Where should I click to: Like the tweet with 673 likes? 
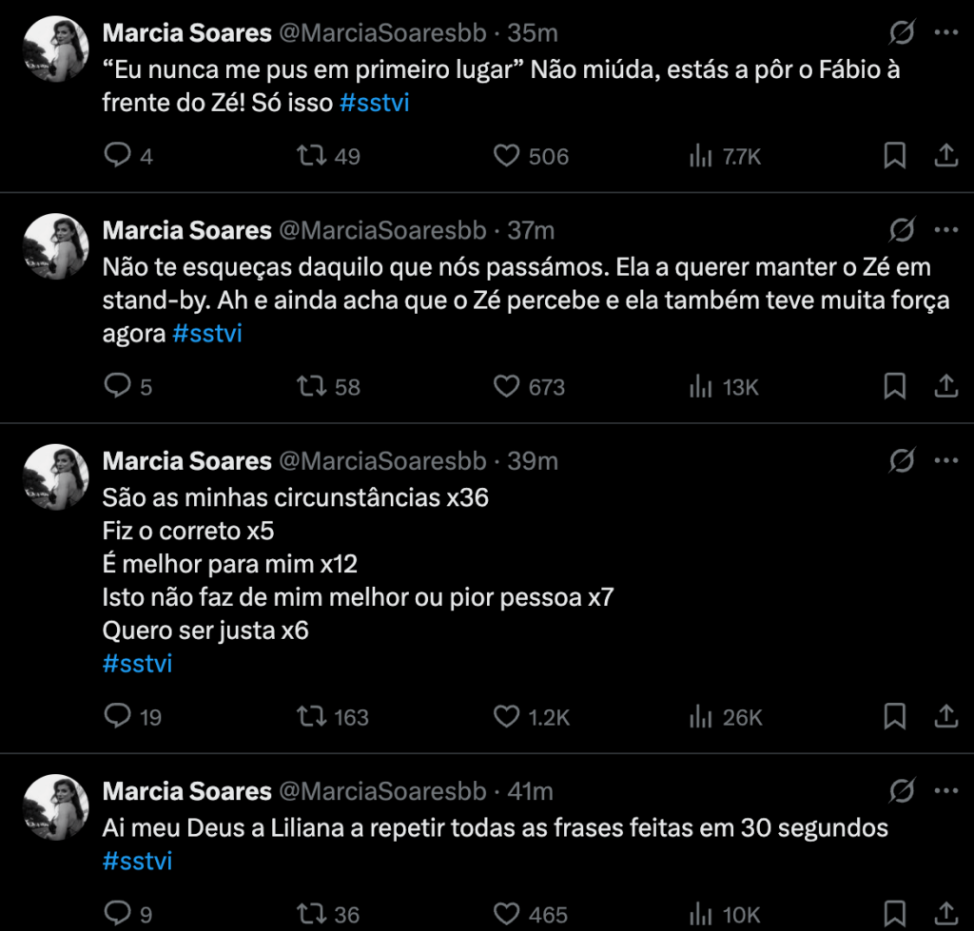[507, 386]
